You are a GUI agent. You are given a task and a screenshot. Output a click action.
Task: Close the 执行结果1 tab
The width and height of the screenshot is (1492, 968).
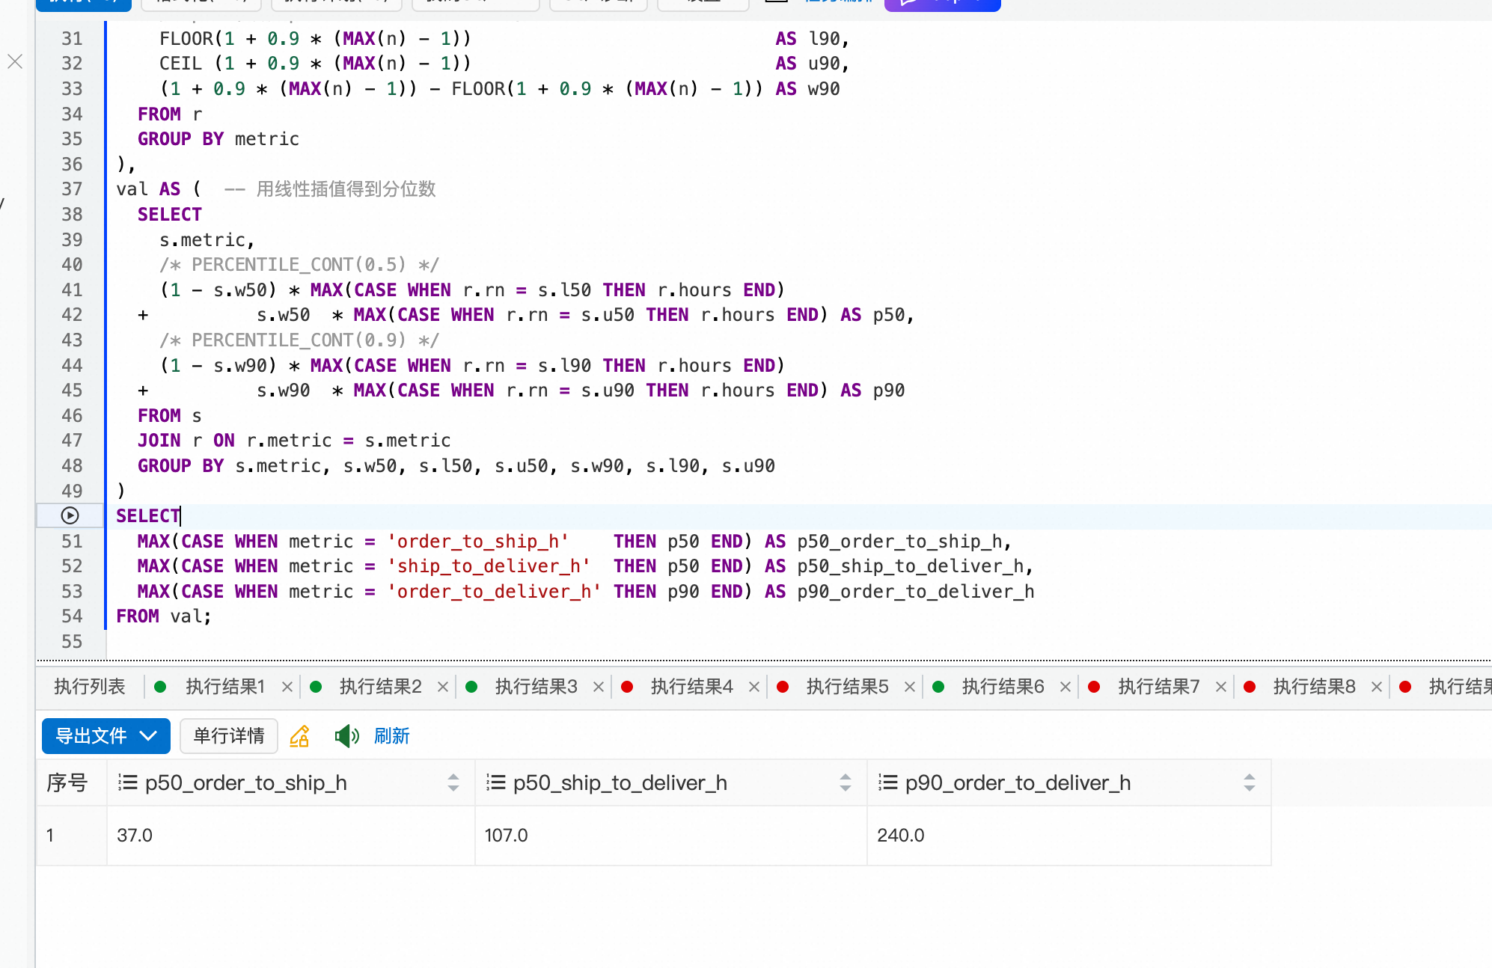click(287, 687)
